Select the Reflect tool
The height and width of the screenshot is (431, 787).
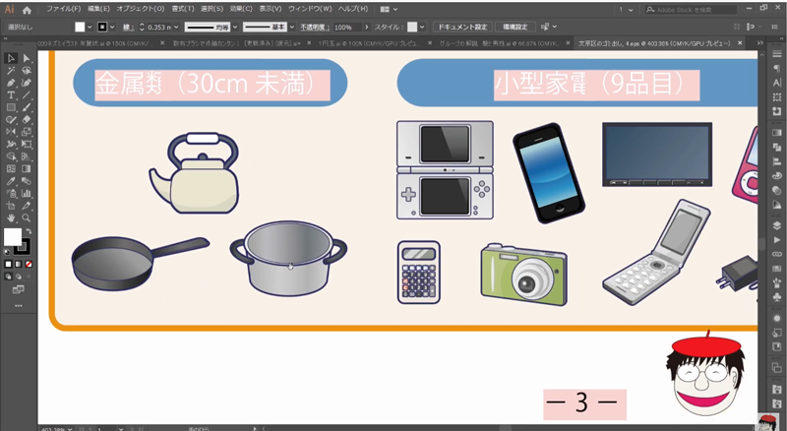click(x=11, y=132)
